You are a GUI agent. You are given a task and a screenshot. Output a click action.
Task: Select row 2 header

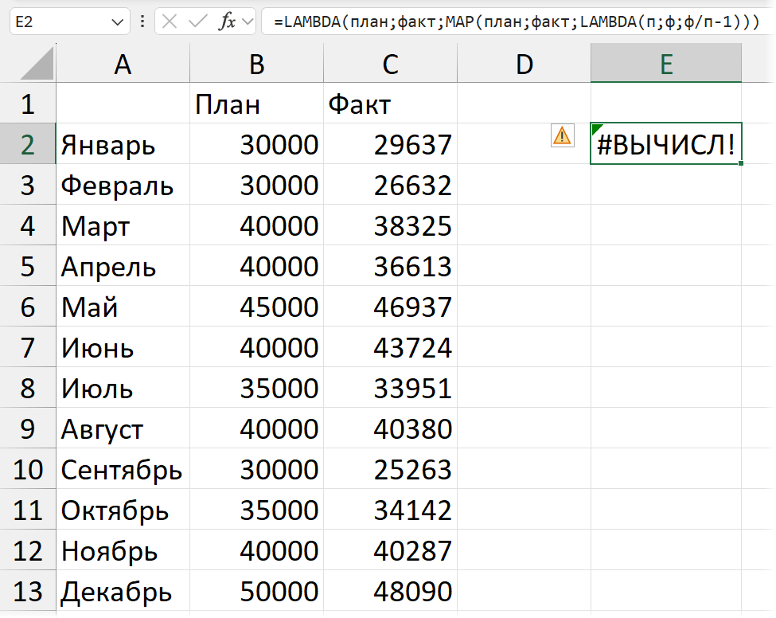coord(28,143)
